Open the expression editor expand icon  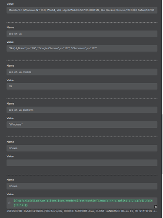[156, 207]
